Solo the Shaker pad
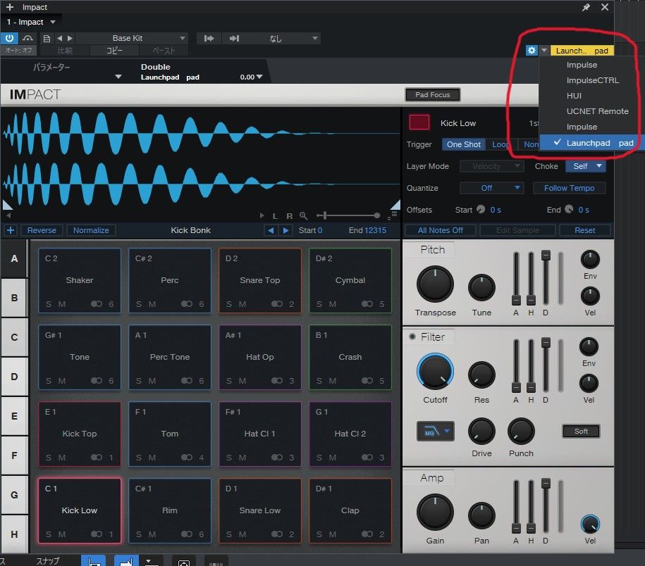 (49, 304)
